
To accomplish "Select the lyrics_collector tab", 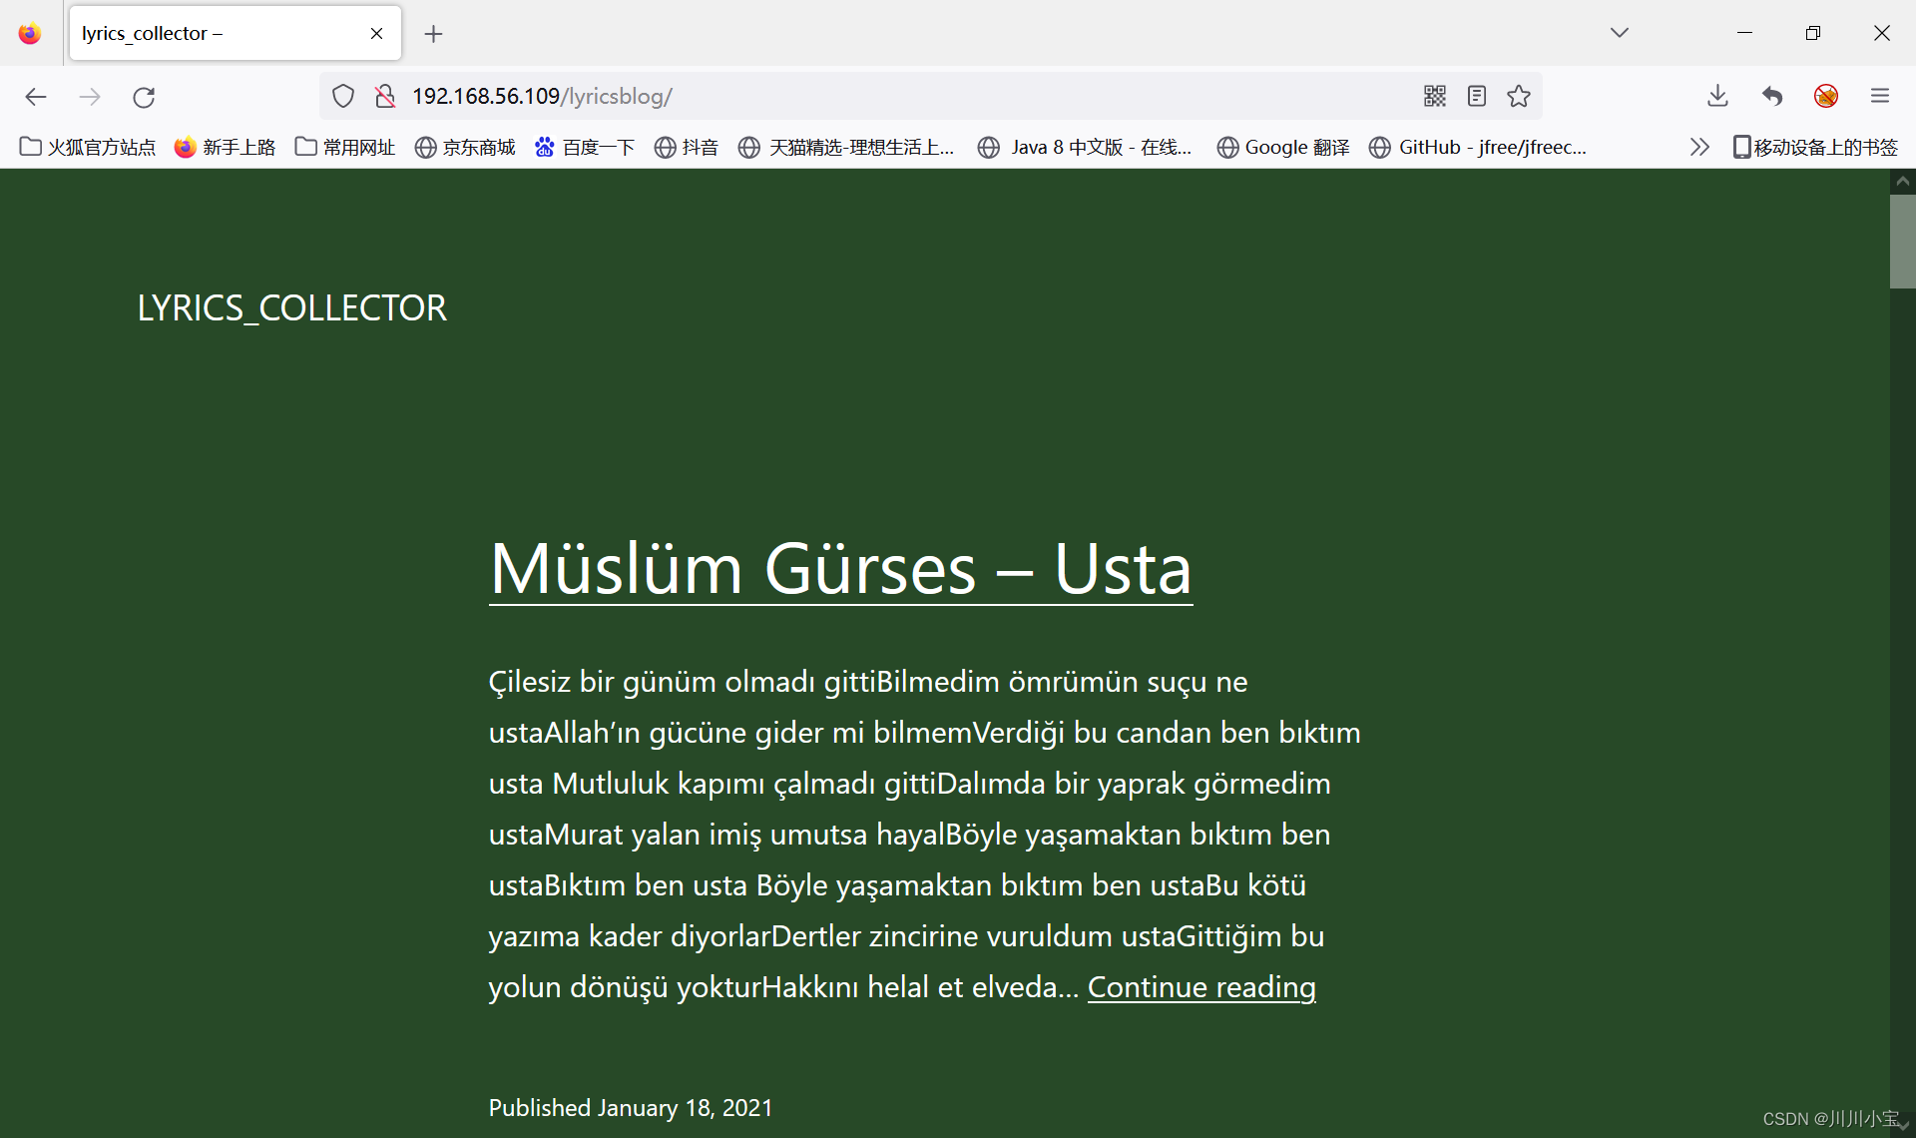I will pos(220,34).
